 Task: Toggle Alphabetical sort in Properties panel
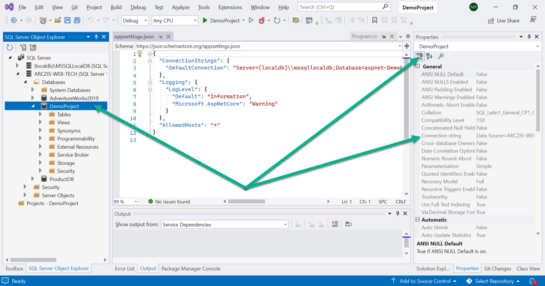click(x=430, y=56)
